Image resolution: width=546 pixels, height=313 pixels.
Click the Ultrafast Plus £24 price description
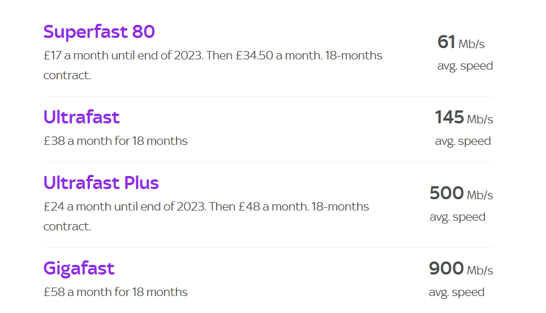[206, 207]
